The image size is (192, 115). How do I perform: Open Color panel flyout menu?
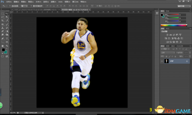(190, 11)
